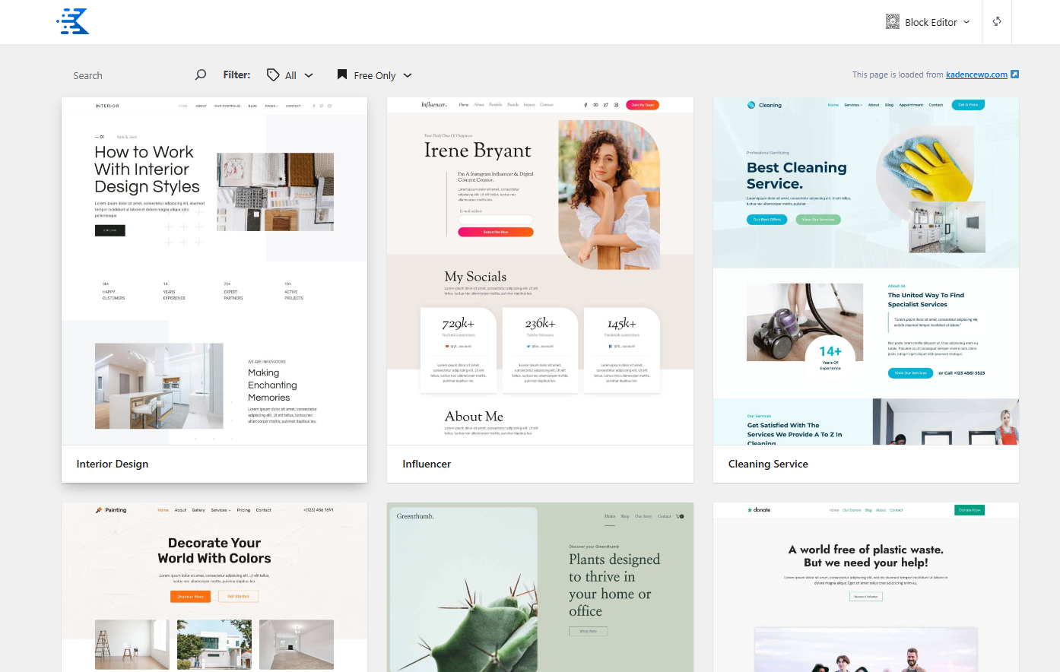Click the bookmark icon beside Free Only

coord(342,74)
